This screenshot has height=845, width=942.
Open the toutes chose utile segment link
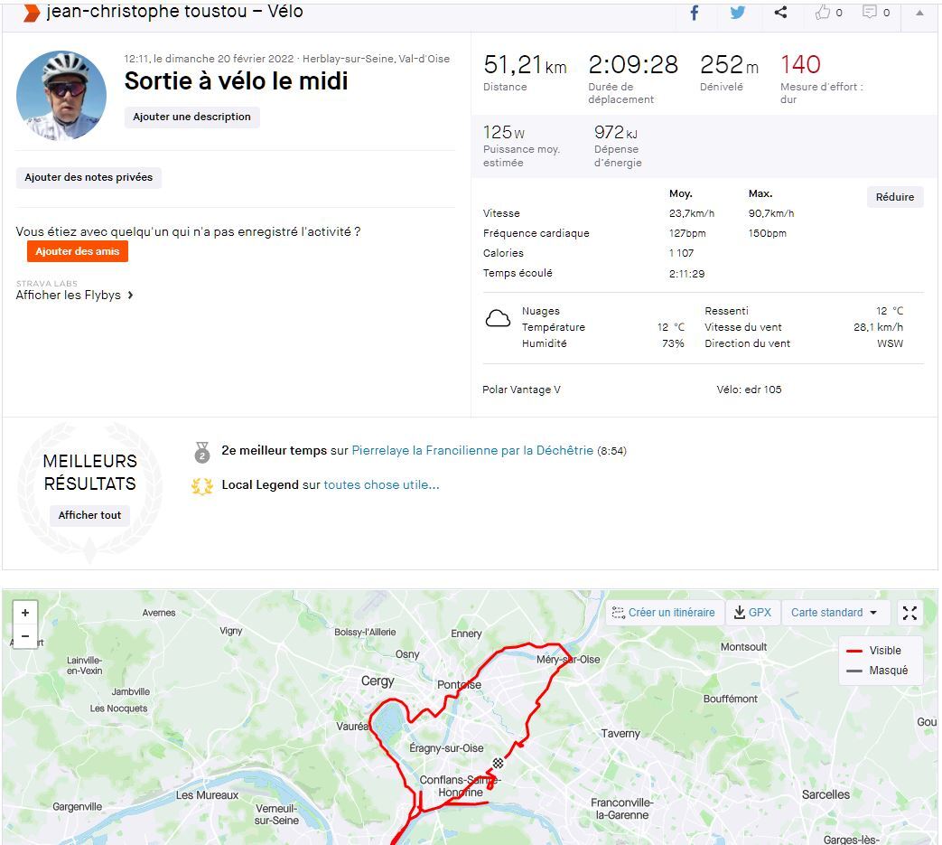pos(381,485)
